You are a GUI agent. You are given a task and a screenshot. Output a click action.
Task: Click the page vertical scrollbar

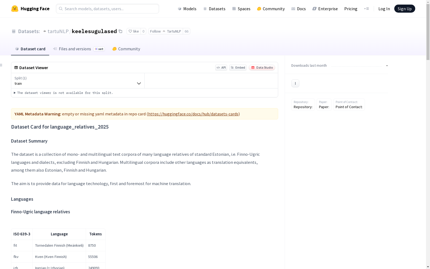click(x=428, y=32)
